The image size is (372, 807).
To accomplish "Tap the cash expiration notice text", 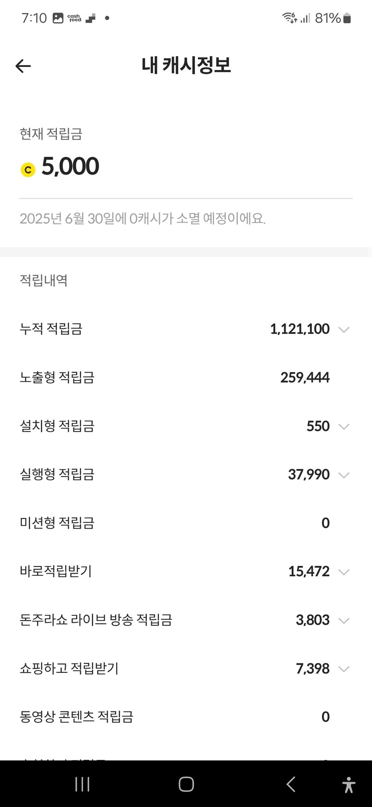I will [143, 219].
